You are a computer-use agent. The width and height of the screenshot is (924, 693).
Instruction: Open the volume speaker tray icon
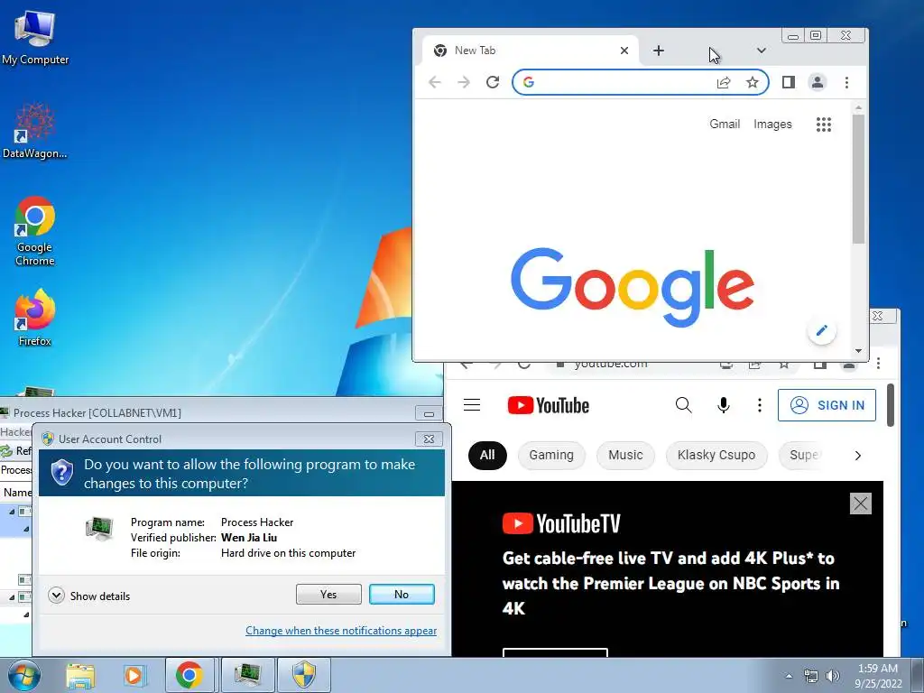[x=833, y=676]
